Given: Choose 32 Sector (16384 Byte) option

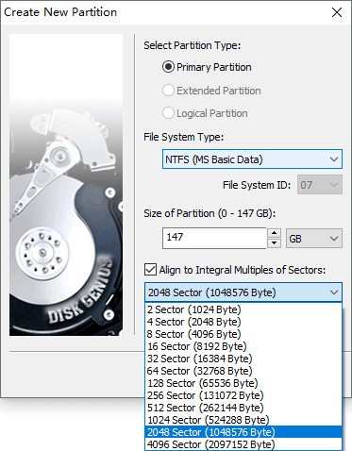Looking at the screenshot, I should click(243, 359).
